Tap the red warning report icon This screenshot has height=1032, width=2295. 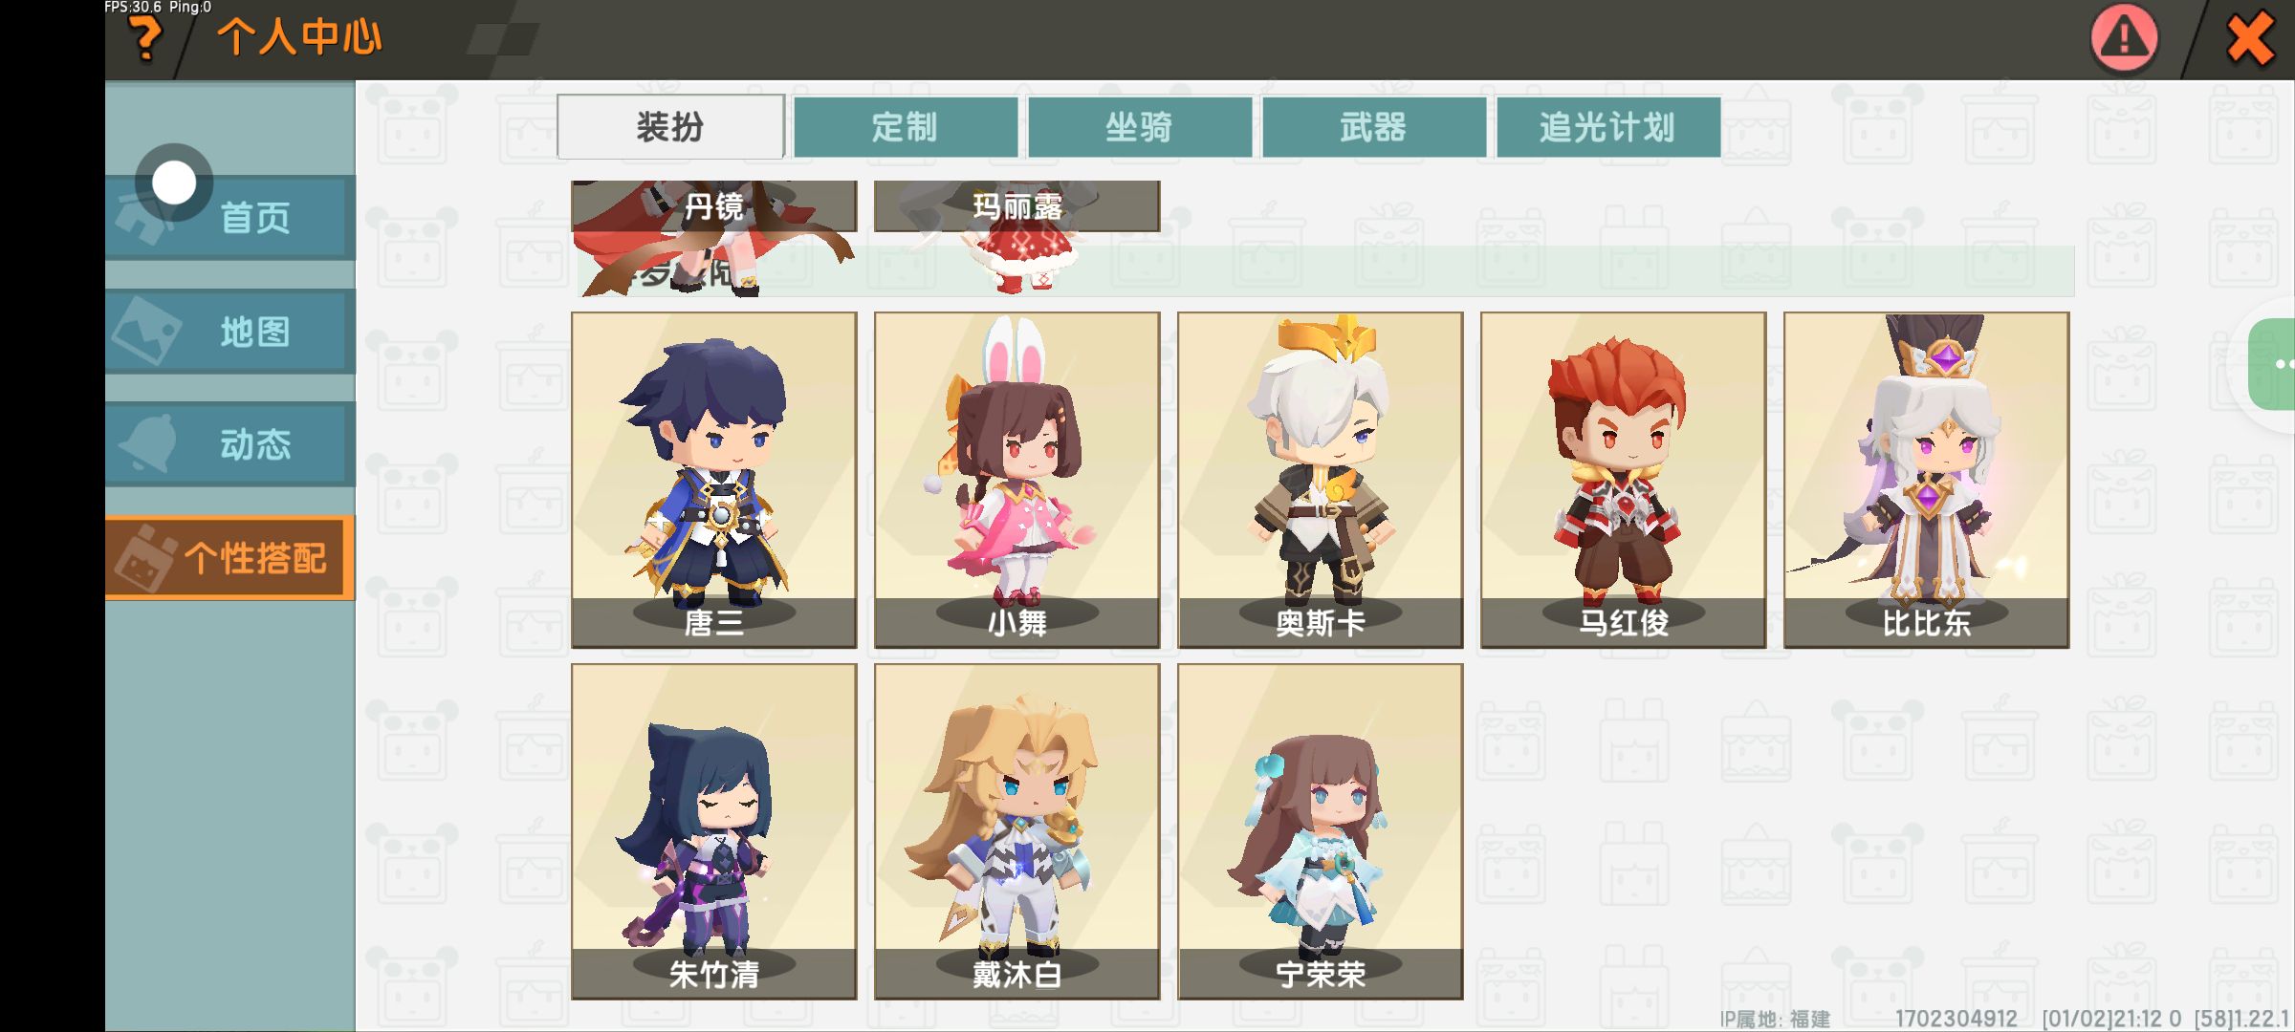2124,38
